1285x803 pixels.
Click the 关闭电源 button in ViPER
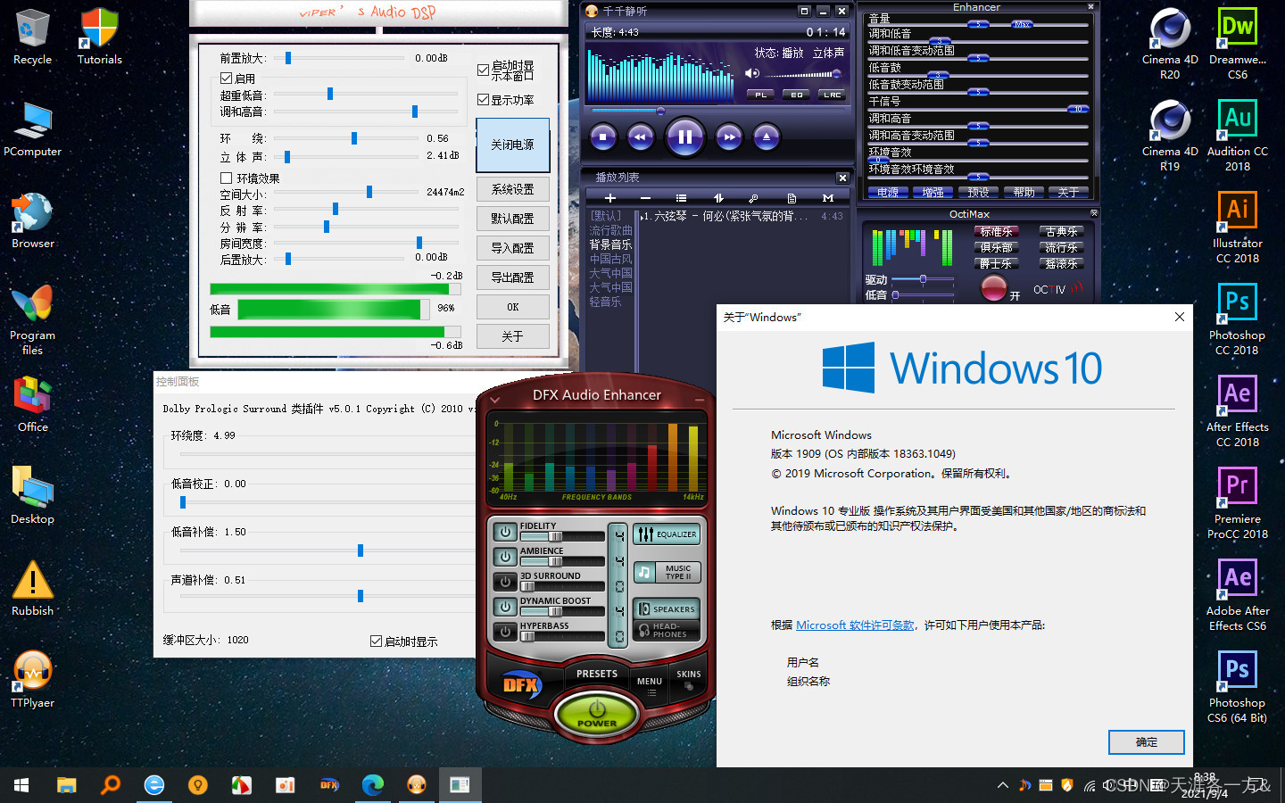coord(513,145)
